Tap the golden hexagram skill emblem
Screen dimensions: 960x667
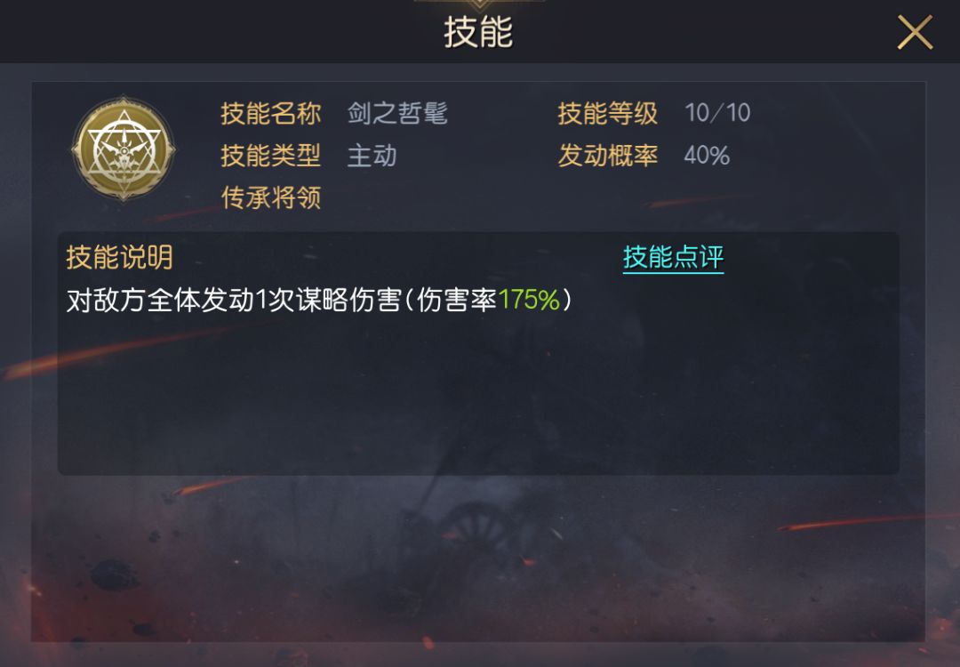point(124,149)
